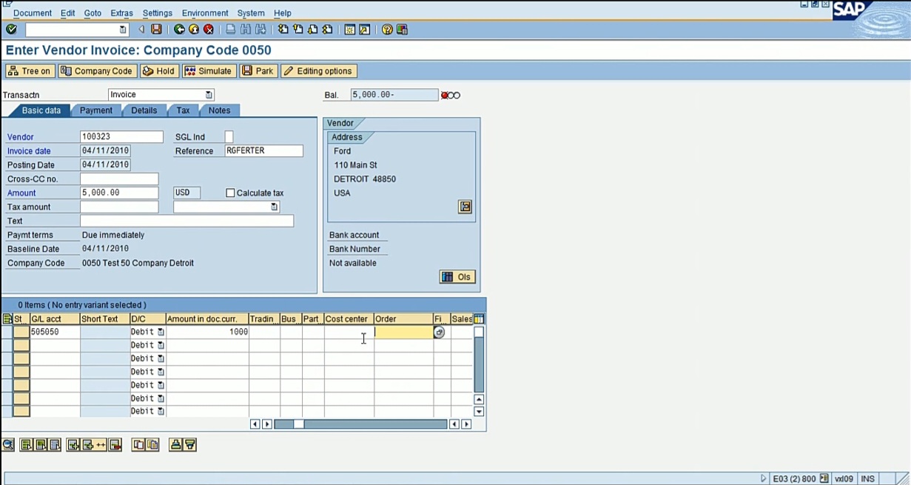911x485 pixels.
Task: Expand the status bar arrow
Action: coord(764,479)
